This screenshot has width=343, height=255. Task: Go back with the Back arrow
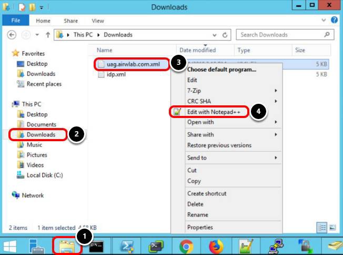pos(12,35)
